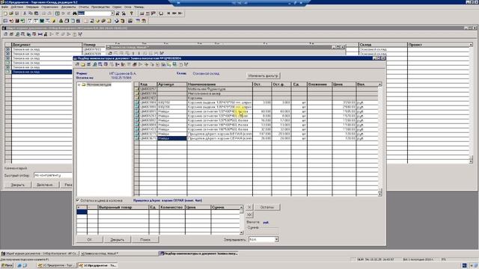Click the Copy icon in main toolbar
Screen dimensions: 479x269
31,13
